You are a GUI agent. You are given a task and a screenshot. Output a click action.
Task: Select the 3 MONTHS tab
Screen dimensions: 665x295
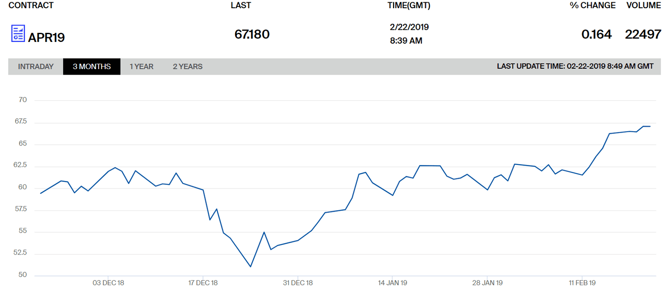92,67
